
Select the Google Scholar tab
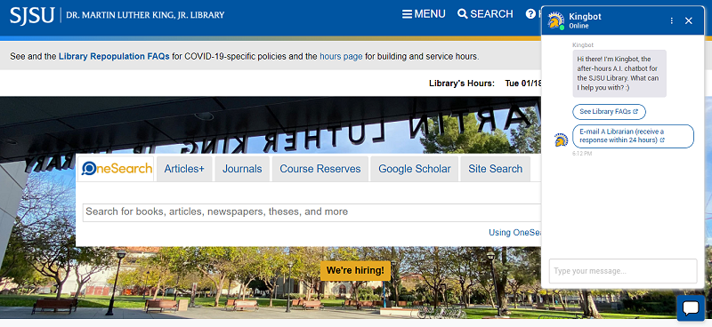(x=415, y=169)
